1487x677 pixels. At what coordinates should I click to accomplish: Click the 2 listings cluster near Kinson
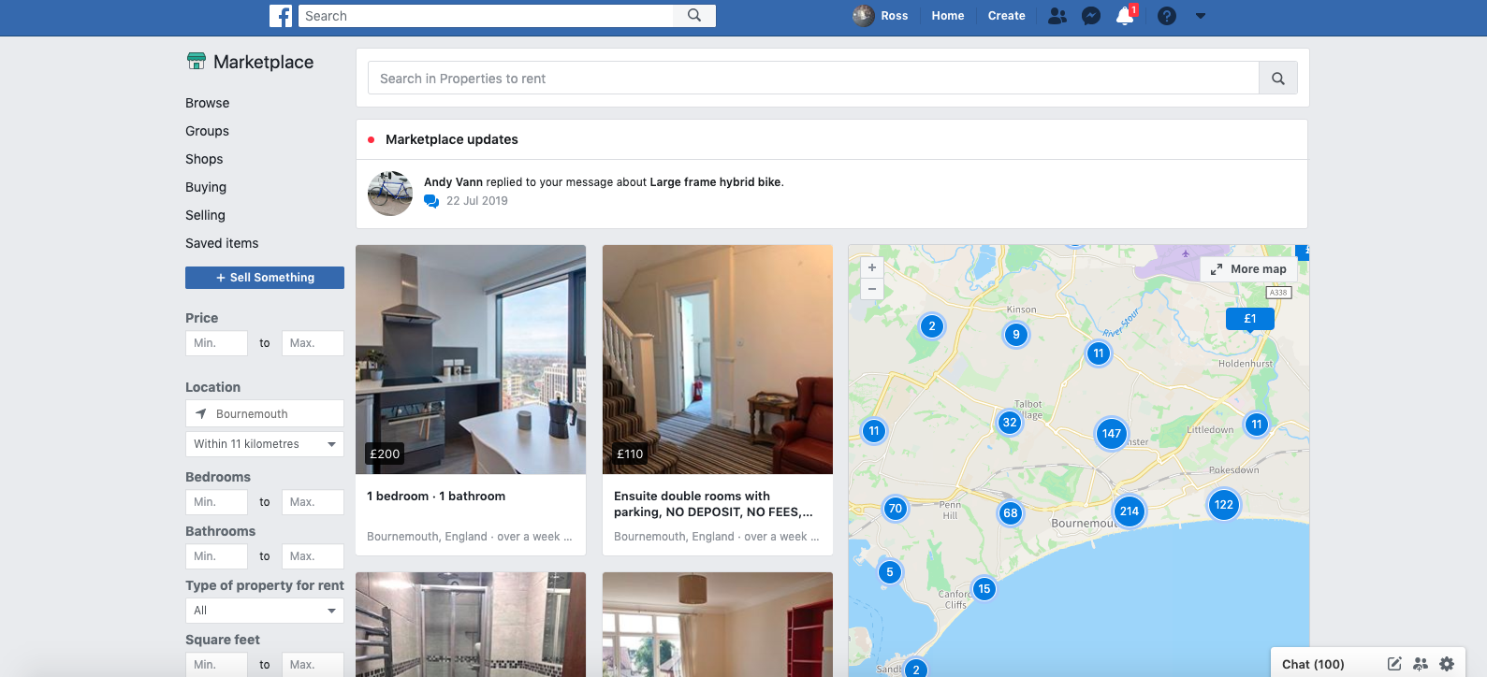931,326
